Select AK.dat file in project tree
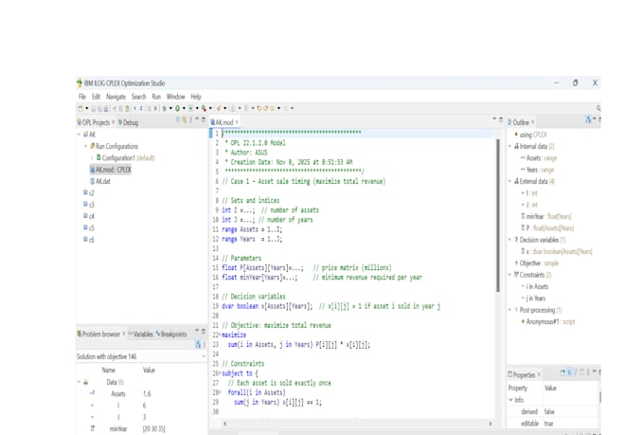644x435 pixels. coord(100,181)
